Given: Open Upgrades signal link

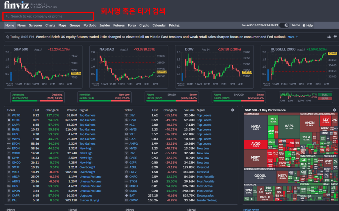Looking at the screenshot, I should point(86,195).
